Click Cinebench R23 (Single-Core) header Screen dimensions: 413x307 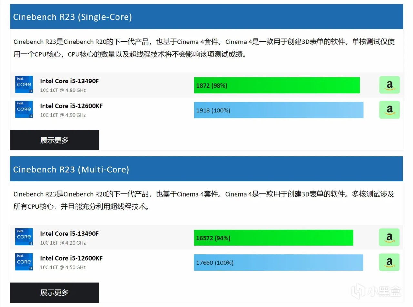point(206,17)
